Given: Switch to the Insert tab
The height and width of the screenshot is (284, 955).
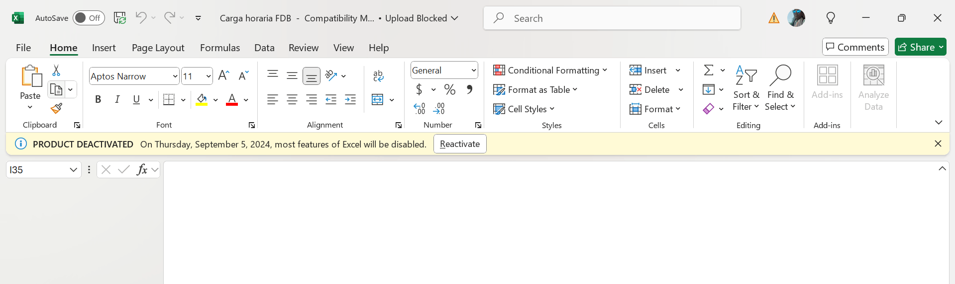Looking at the screenshot, I should tap(104, 48).
